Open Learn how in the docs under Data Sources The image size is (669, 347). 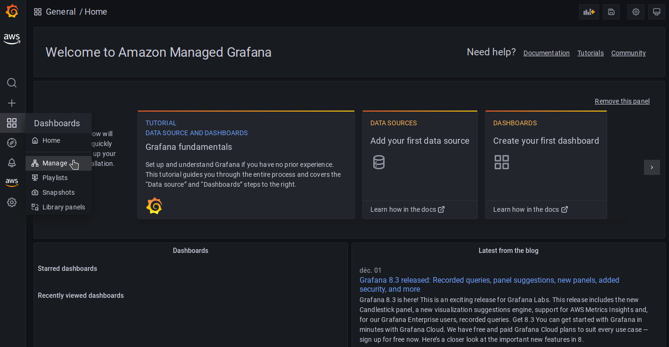pos(407,209)
